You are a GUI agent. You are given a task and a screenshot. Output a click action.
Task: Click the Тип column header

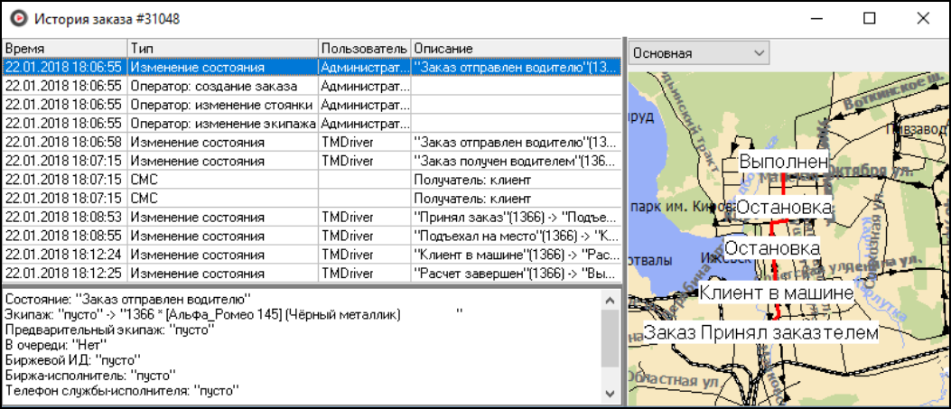[x=223, y=48]
